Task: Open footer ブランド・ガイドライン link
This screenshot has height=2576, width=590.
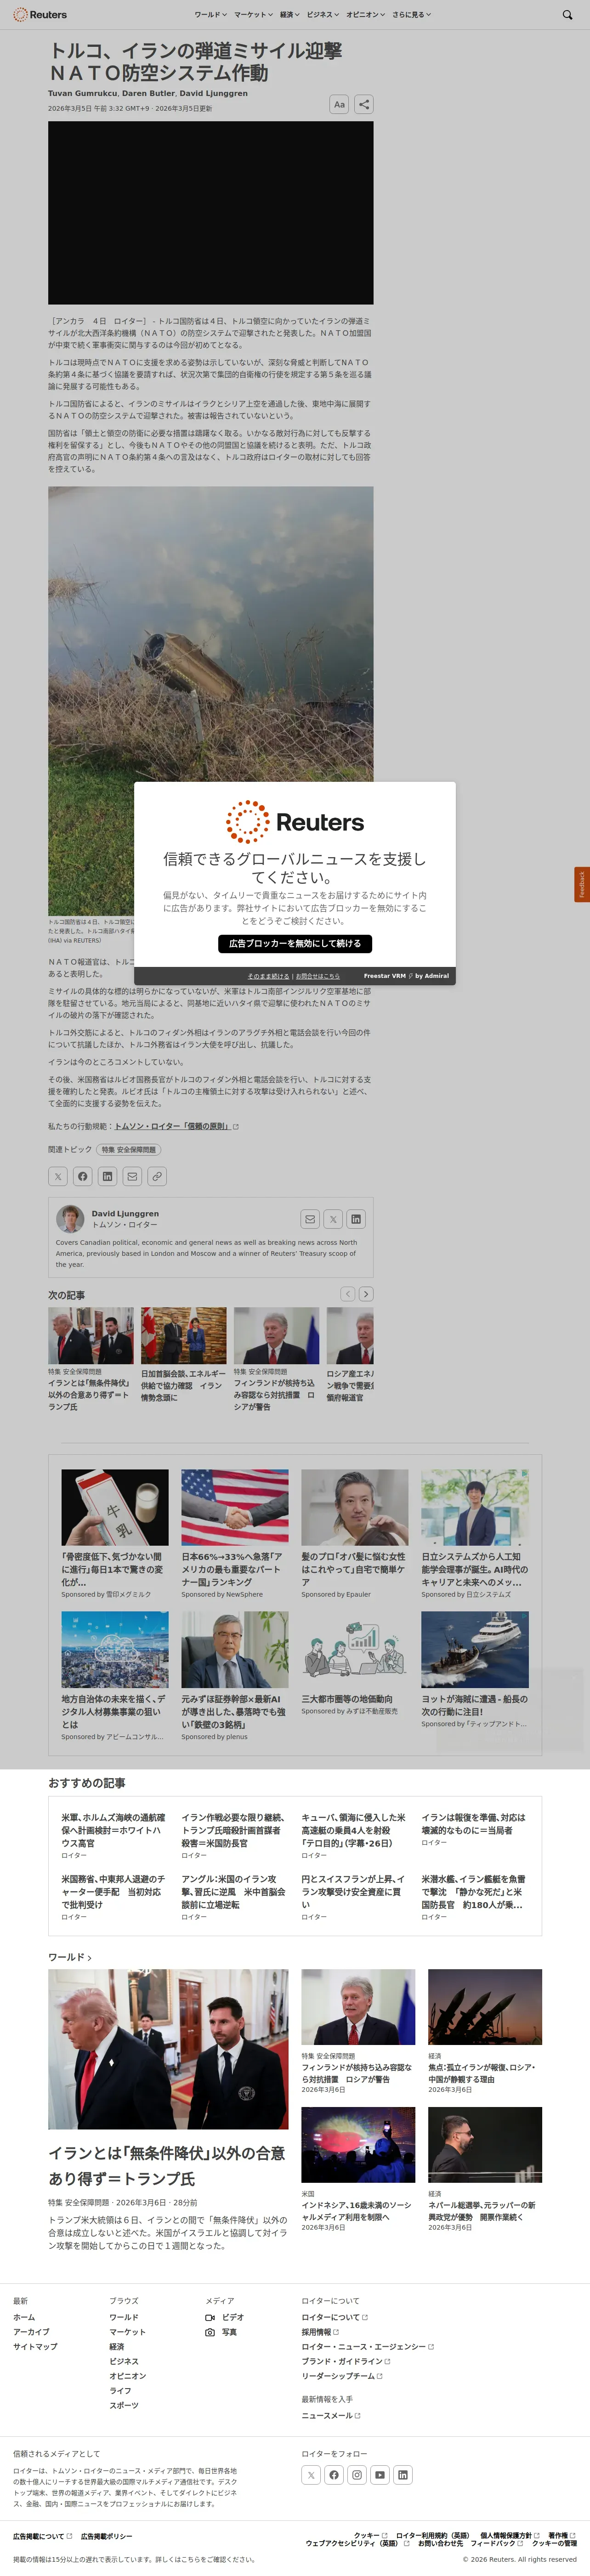Action: [x=346, y=2361]
